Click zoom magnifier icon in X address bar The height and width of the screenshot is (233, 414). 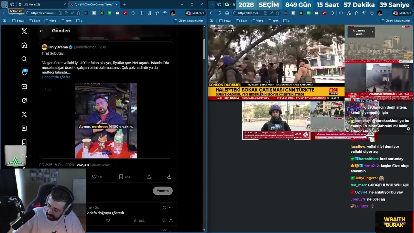click(x=66, y=13)
